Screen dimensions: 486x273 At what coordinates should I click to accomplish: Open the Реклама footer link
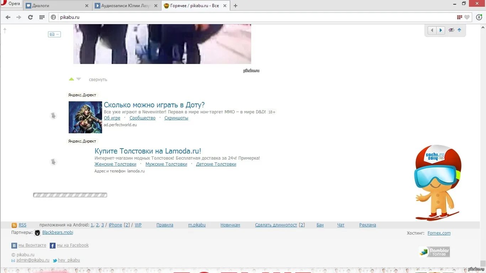coord(368,225)
